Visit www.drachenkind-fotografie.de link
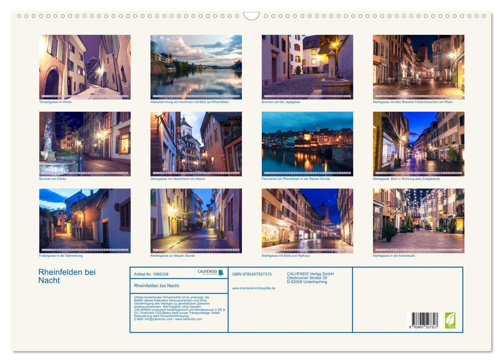The image size is (503, 363). (254, 288)
